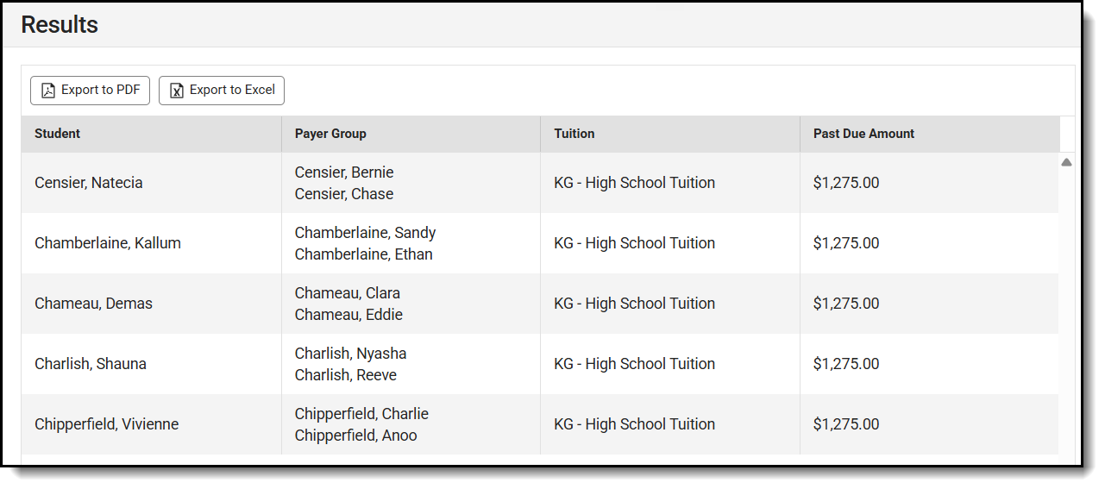Select student Chamberlaine, Kallum
This screenshot has height=489, width=1105.
108,243
